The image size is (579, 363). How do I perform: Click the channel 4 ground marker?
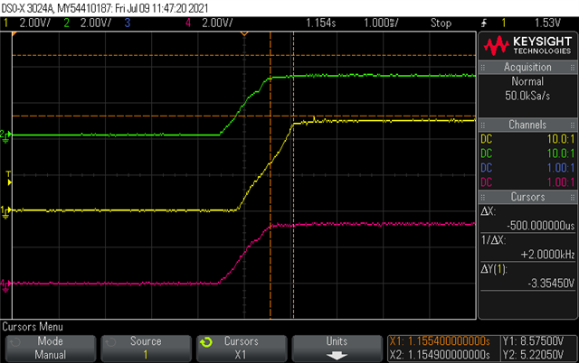coord(5,284)
